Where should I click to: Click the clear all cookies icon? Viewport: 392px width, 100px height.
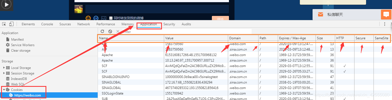point(110,32)
